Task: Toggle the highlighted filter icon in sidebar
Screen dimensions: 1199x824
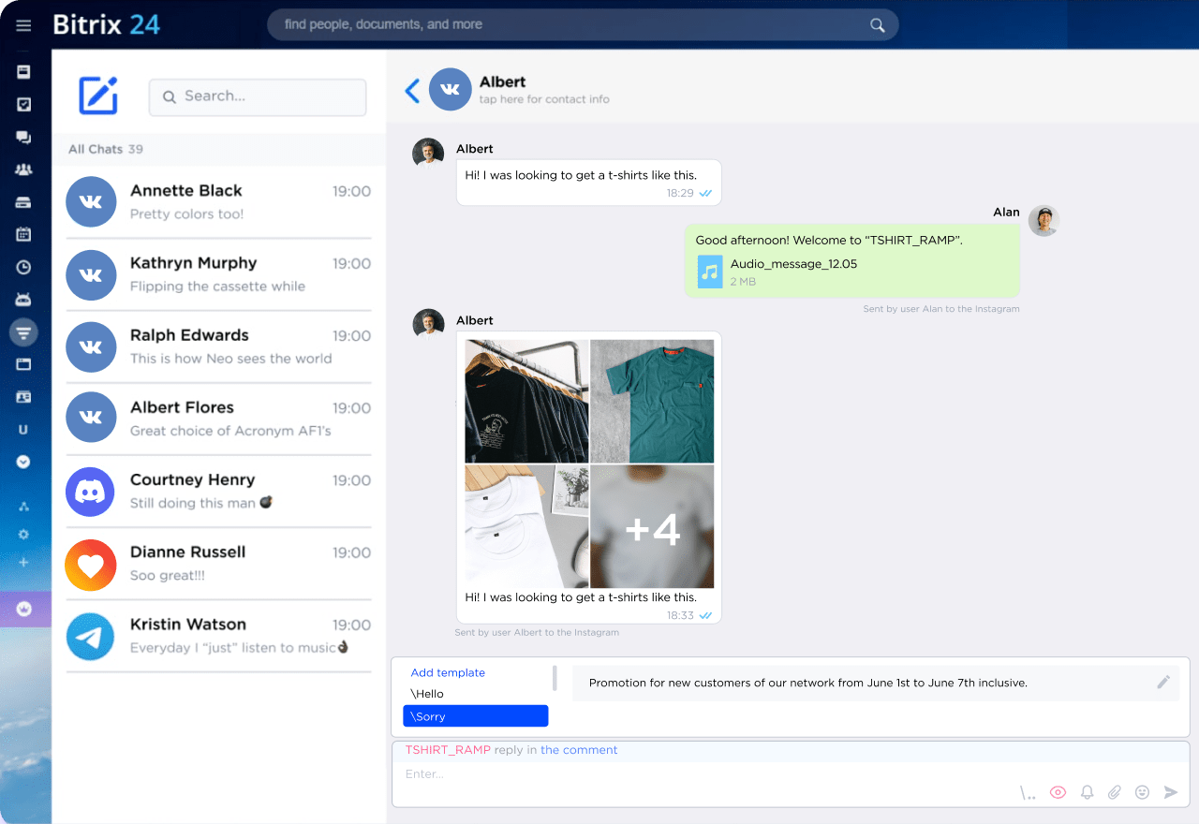Action: 22,332
